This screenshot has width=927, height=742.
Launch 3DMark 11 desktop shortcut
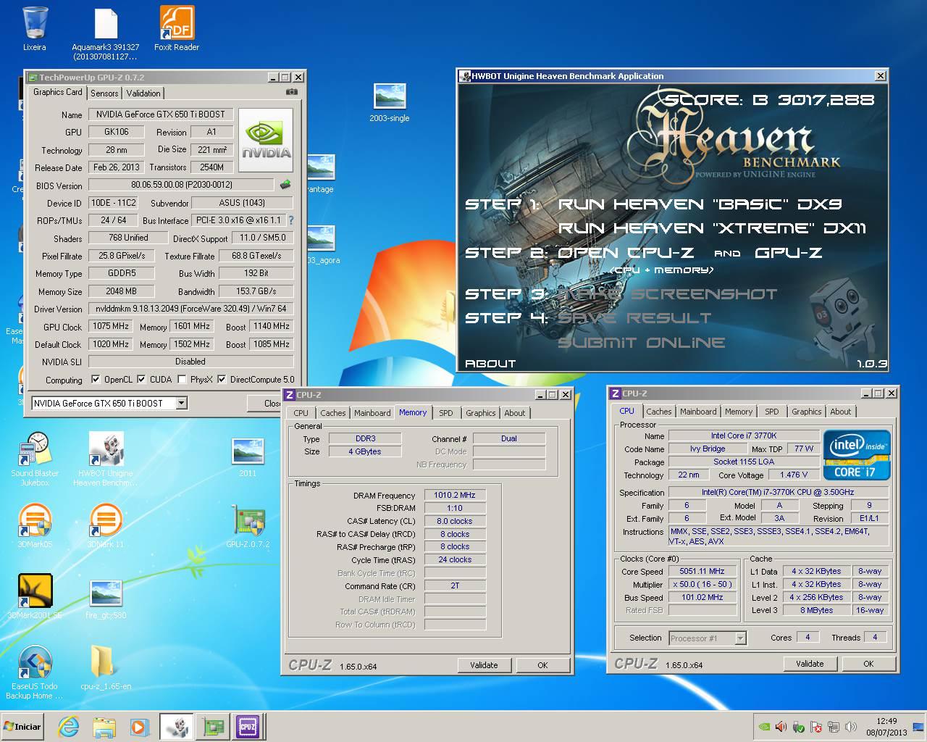pyautogui.click(x=106, y=527)
